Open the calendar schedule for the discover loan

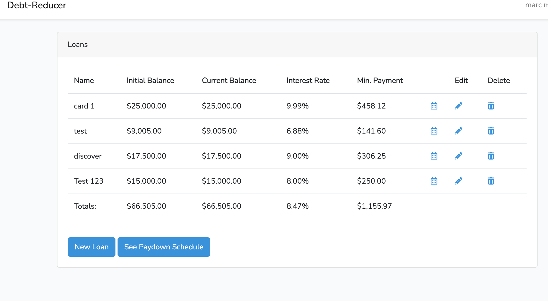(x=434, y=156)
